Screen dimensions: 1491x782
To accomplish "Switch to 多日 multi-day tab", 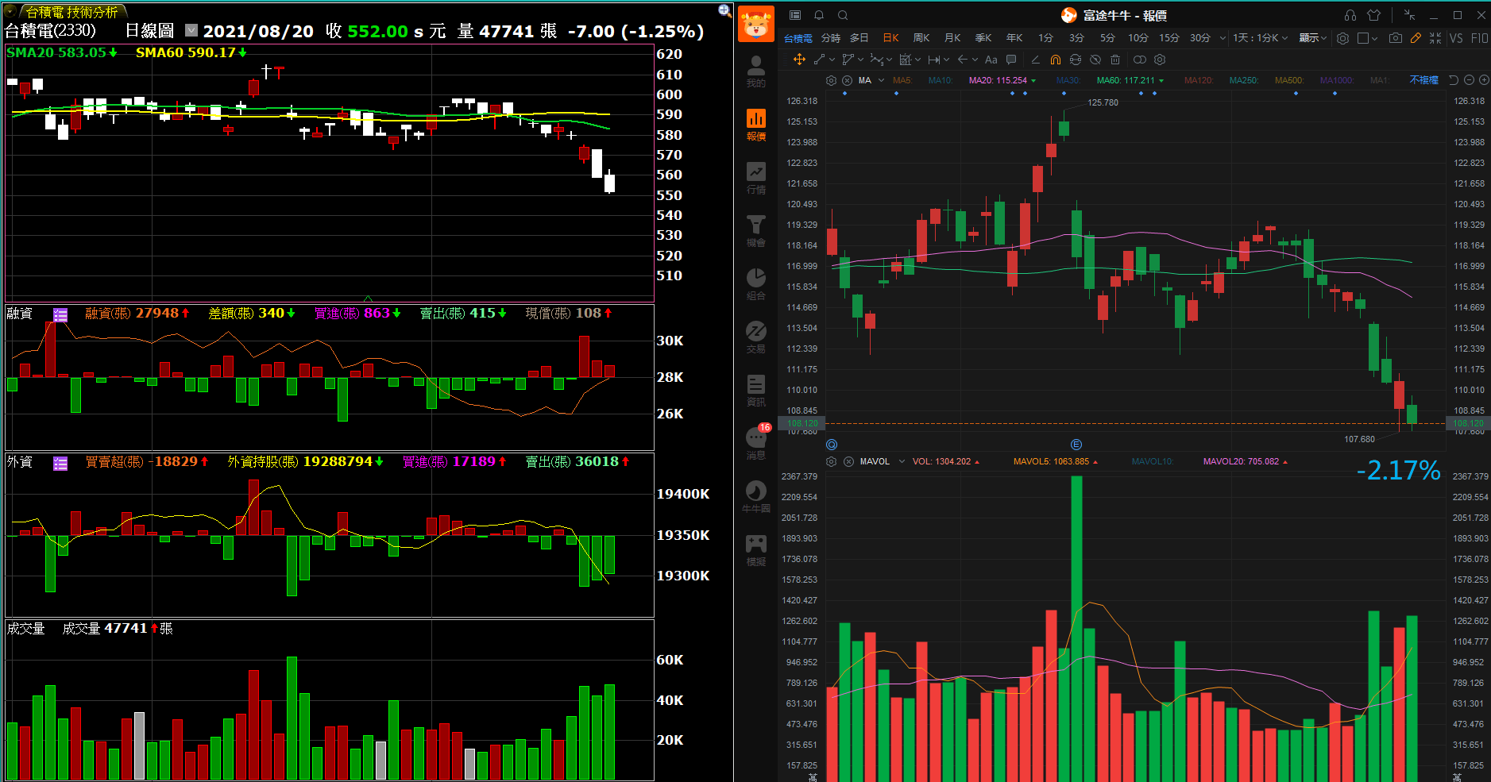I will click(x=859, y=38).
